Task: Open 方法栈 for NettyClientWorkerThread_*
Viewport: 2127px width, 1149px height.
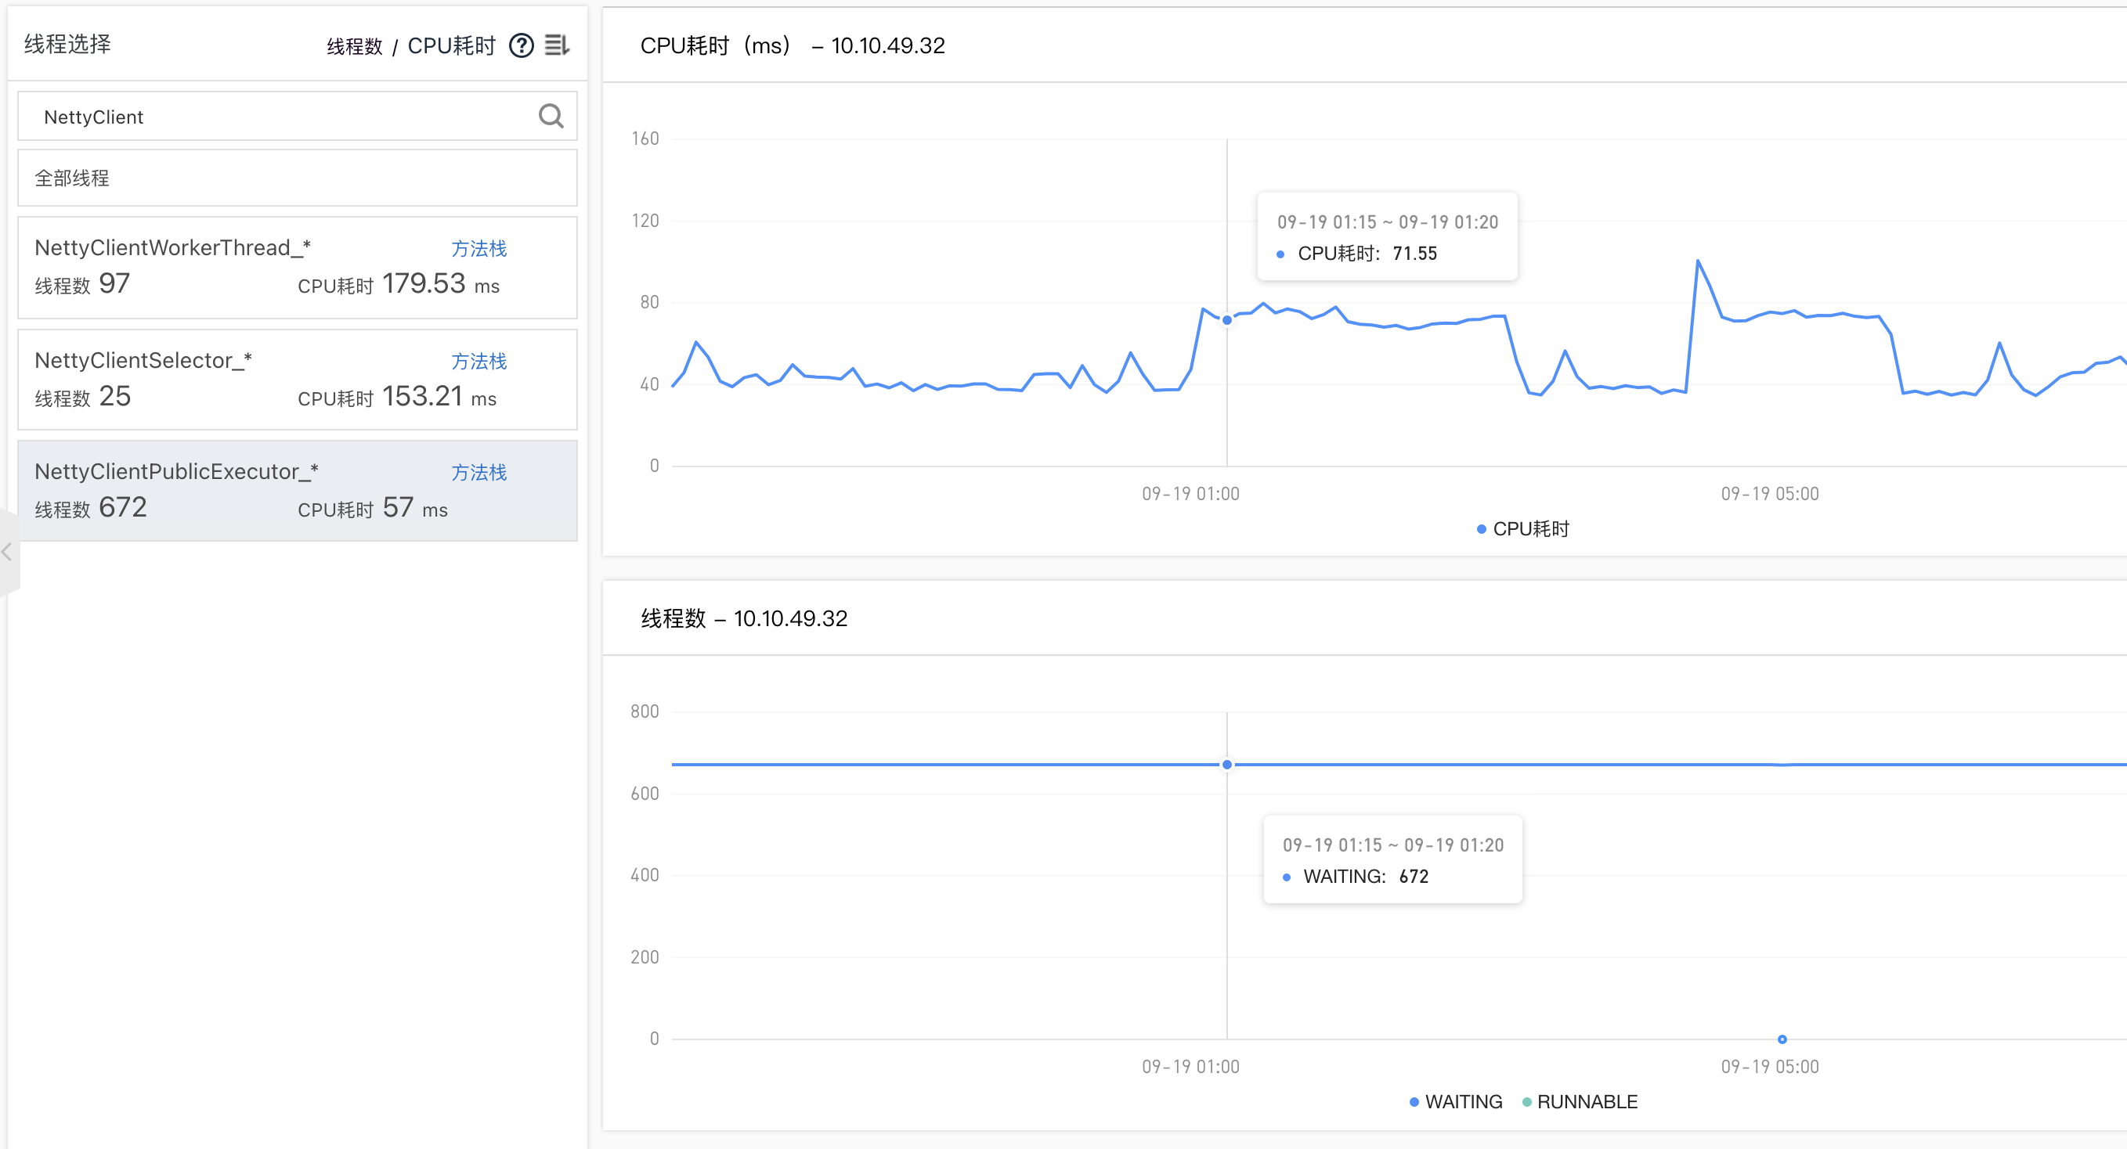Action: point(479,248)
